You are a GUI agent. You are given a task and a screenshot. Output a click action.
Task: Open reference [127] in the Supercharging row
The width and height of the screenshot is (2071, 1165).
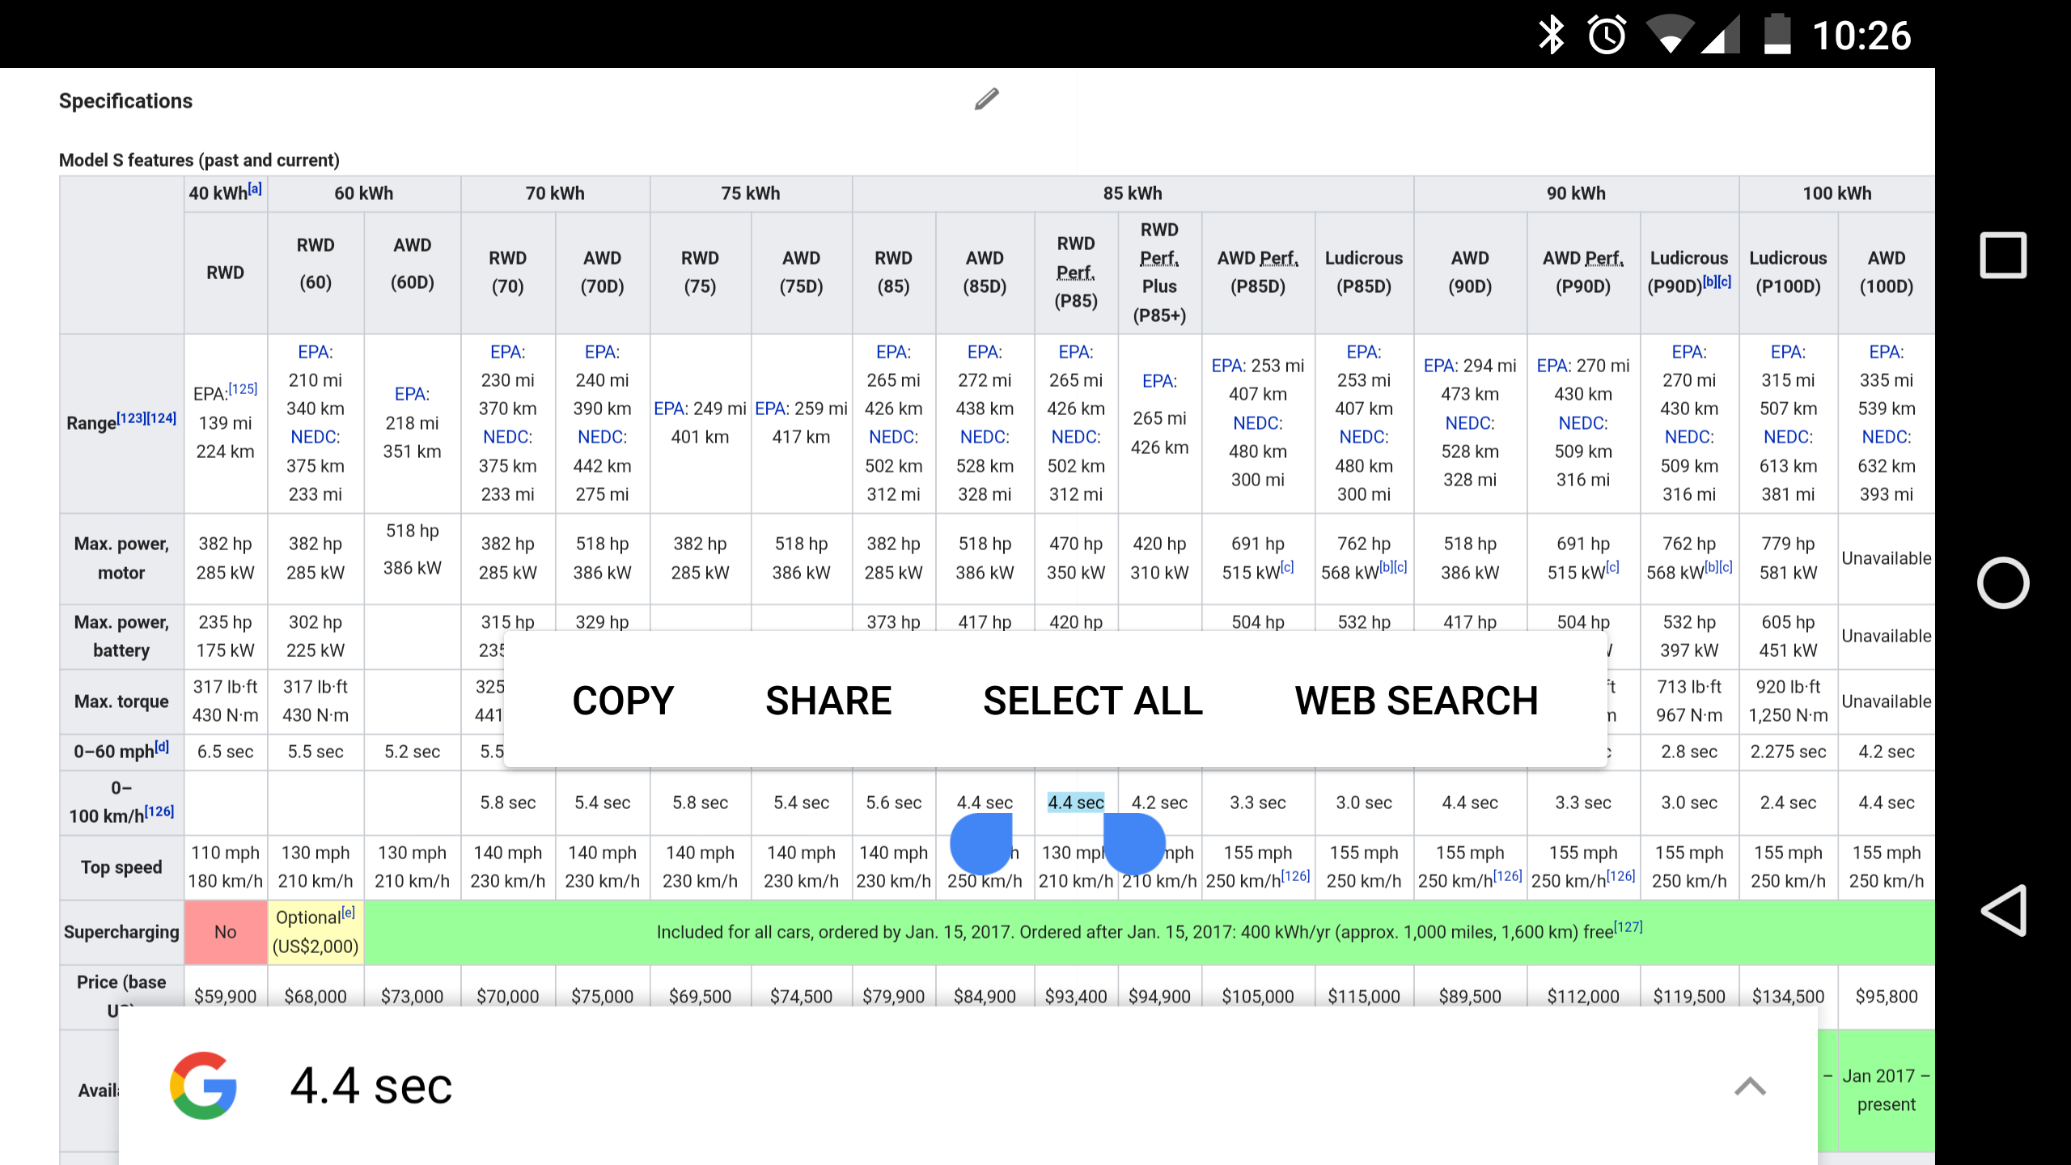click(1628, 927)
